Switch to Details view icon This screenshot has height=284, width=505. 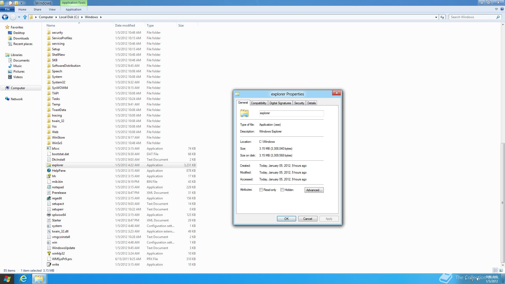click(495, 270)
